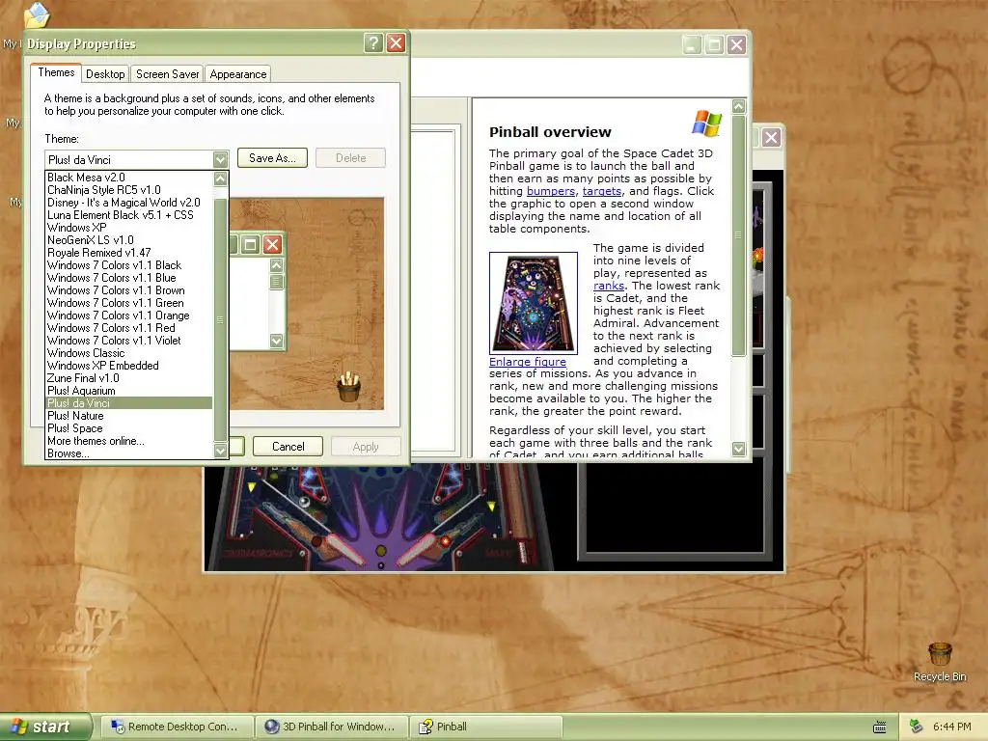This screenshot has width=988, height=741.
Task: Click help pane scroll down arrow
Action: click(x=738, y=449)
